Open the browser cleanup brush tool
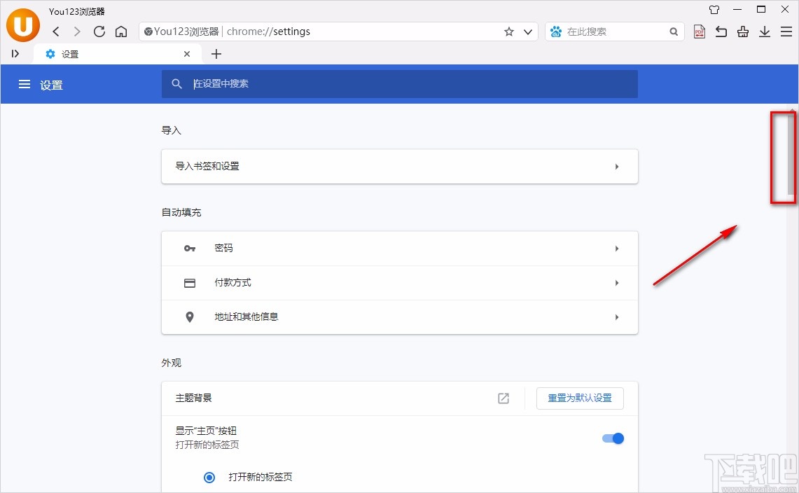Image resolution: width=799 pixels, height=493 pixels. (x=743, y=32)
